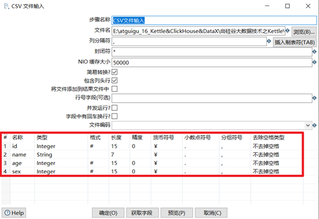Click variable diamond icon beside 行号字段 field
Image resolution: width=319 pixels, height=219 pixels.
[x=314, y=98]
